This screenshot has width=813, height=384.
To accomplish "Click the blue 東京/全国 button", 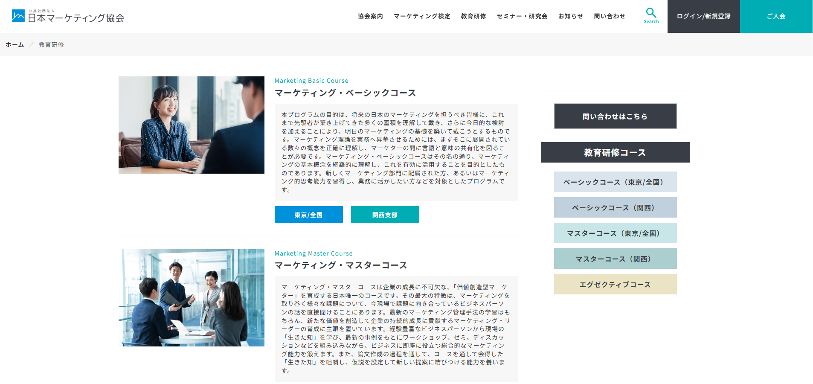I will (x=308, y=215).
